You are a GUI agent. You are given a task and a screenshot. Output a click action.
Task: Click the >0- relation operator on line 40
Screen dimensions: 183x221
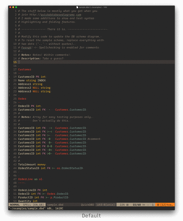tap(49, 154)
